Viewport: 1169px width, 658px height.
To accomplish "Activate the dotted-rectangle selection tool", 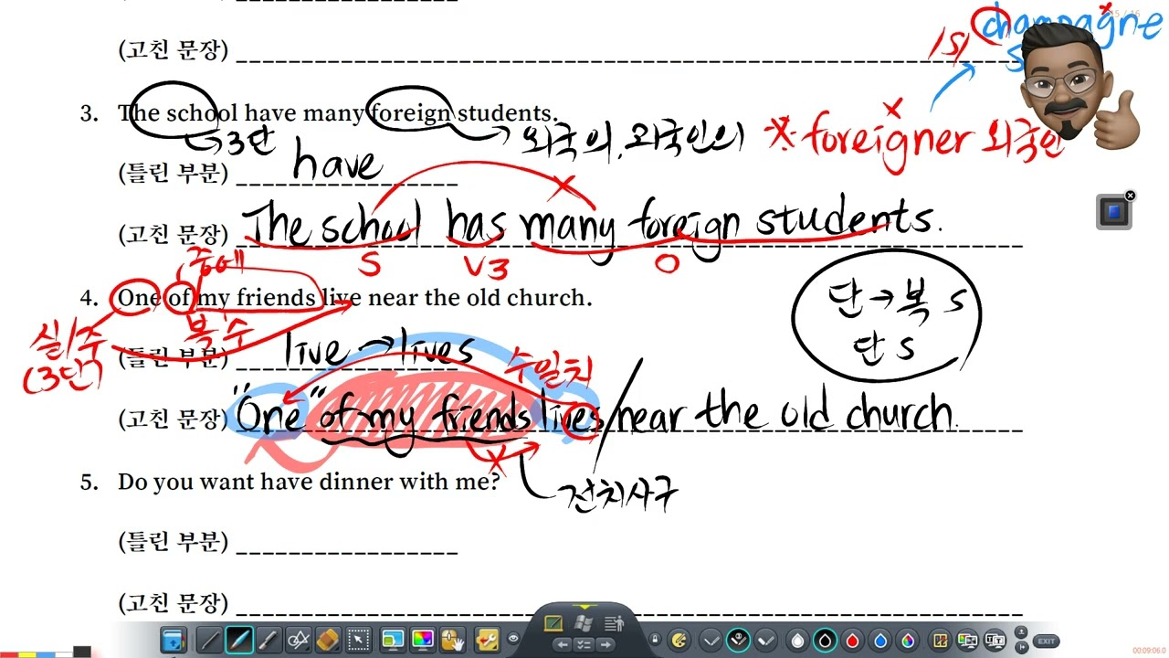I will [x=359, y=640].
